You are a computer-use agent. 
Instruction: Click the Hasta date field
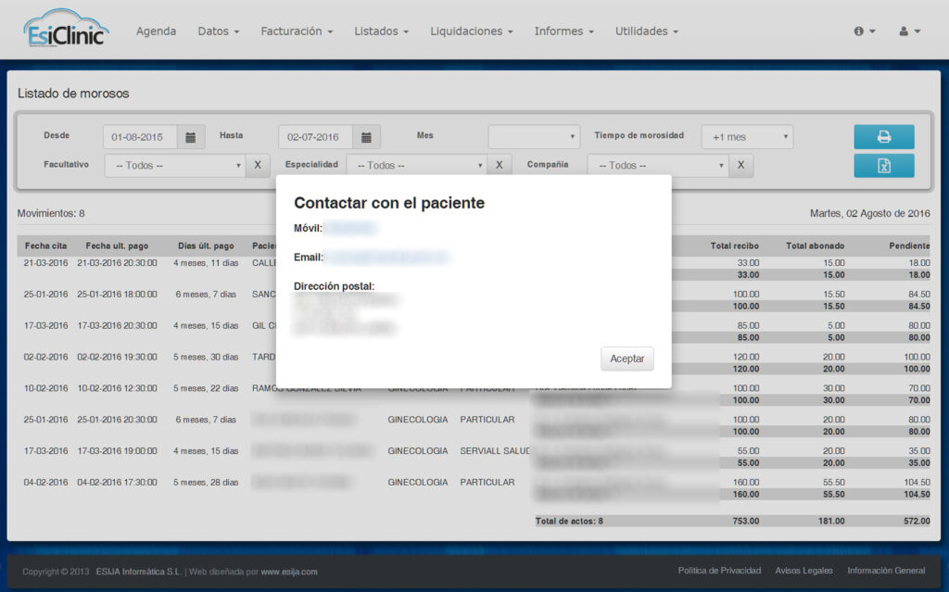(315, 137)
